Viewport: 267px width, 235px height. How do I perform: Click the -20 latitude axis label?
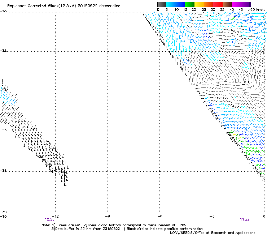pos(3,12)
